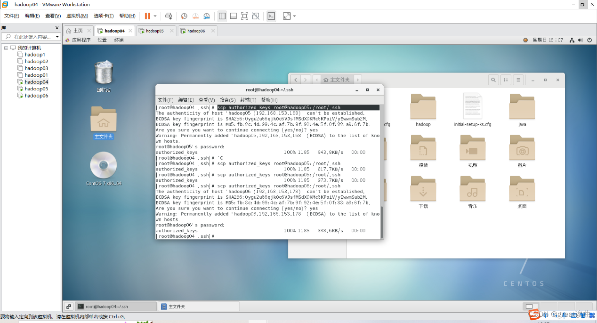Image resolution: width=597 pixels, height=323 pixels.
Task: Search files with the magnifier icon
Action: (x=493, y=80)
